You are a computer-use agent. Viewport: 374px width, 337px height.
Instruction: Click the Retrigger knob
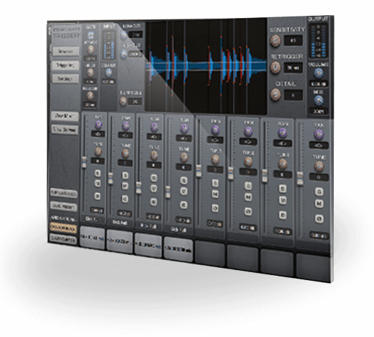click(275, 68)
